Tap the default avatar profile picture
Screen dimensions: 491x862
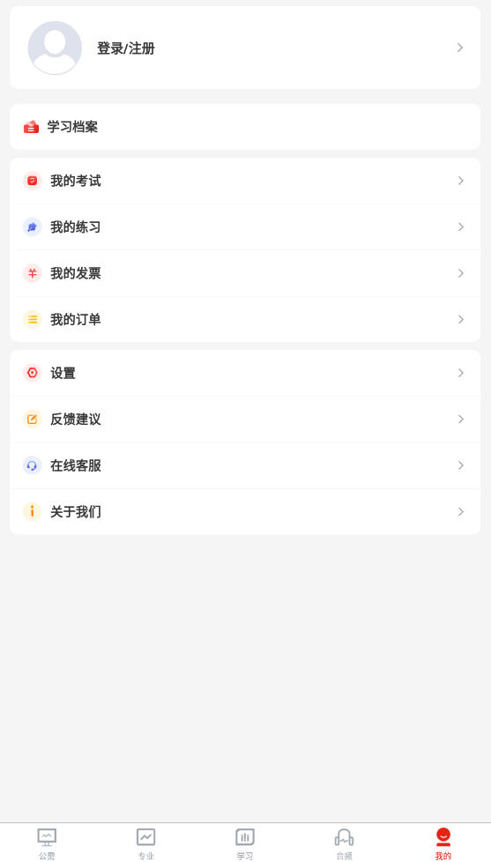pyautogui.click(x=55, y=48)
